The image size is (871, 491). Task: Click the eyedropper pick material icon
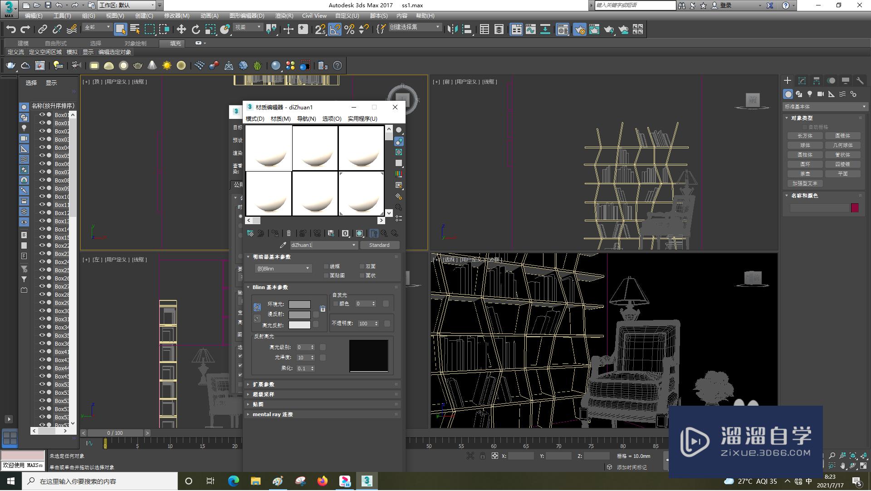pos(283,245)
